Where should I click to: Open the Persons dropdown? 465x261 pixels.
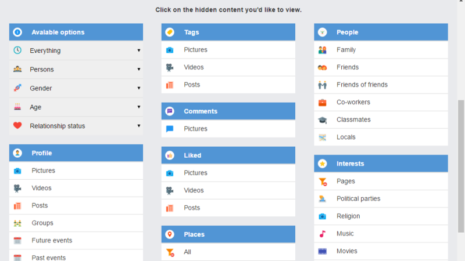pyautogui.click(x=139, y=70)
